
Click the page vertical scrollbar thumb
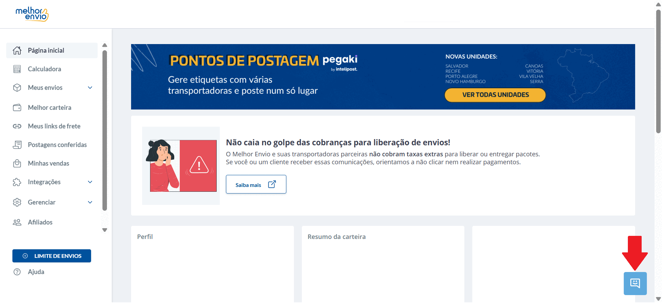pyautogui.click(x=658, y=71)
